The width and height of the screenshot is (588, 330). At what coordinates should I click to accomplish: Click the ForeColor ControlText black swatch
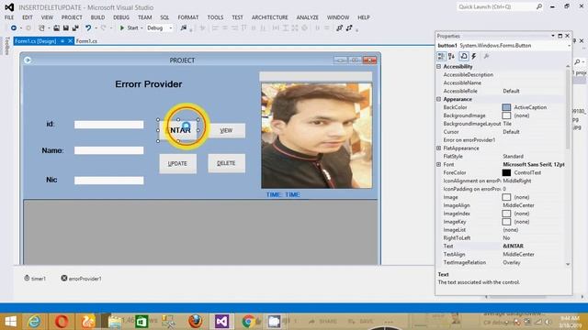click(506, 172)
